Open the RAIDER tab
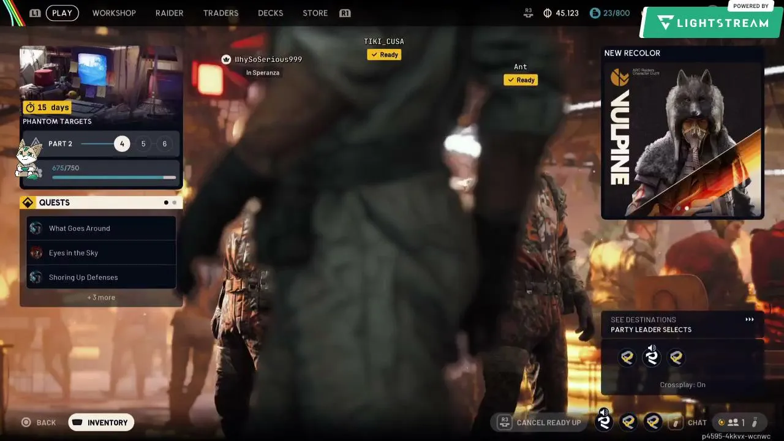The width and height of the screenshot is (784, 441). coord(170,13)
